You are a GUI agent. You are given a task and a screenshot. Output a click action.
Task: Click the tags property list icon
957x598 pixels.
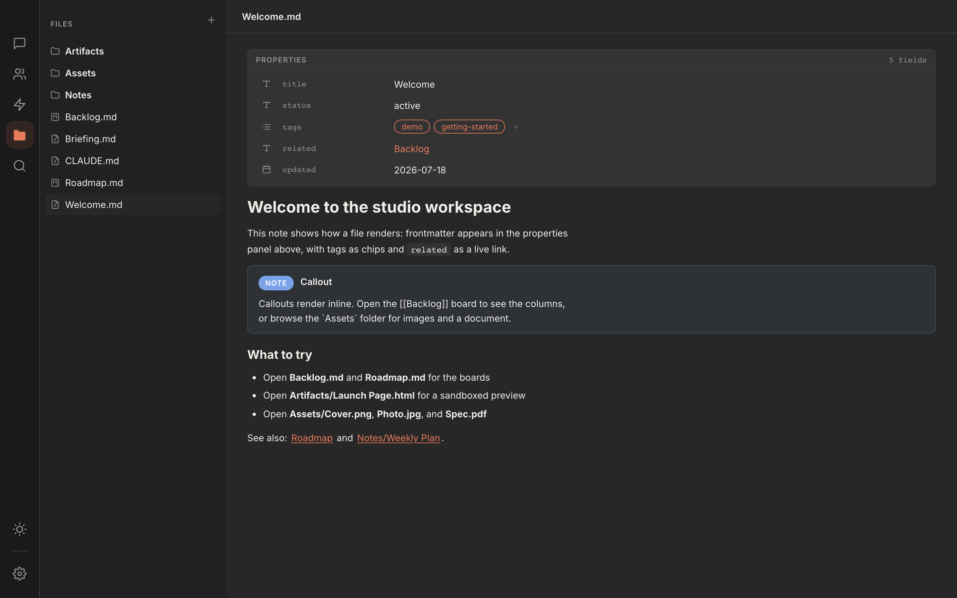[266, 127]
